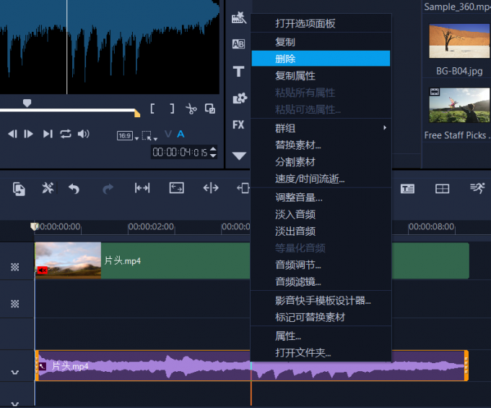Open 音频滤镜... option
This screenshot has height=408, width=491.
coord(321,281)
